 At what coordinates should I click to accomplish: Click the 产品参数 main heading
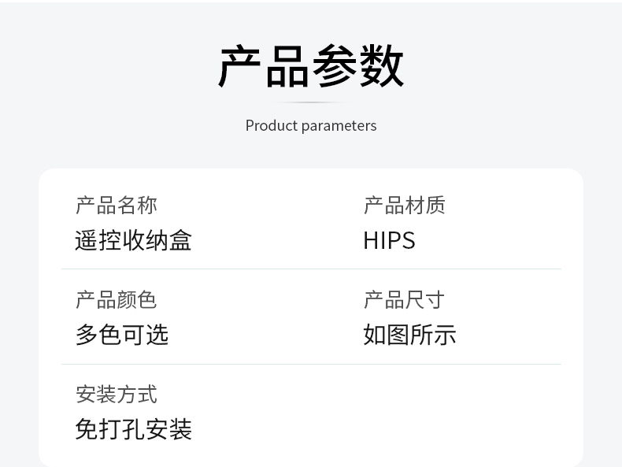coord(311,66)
